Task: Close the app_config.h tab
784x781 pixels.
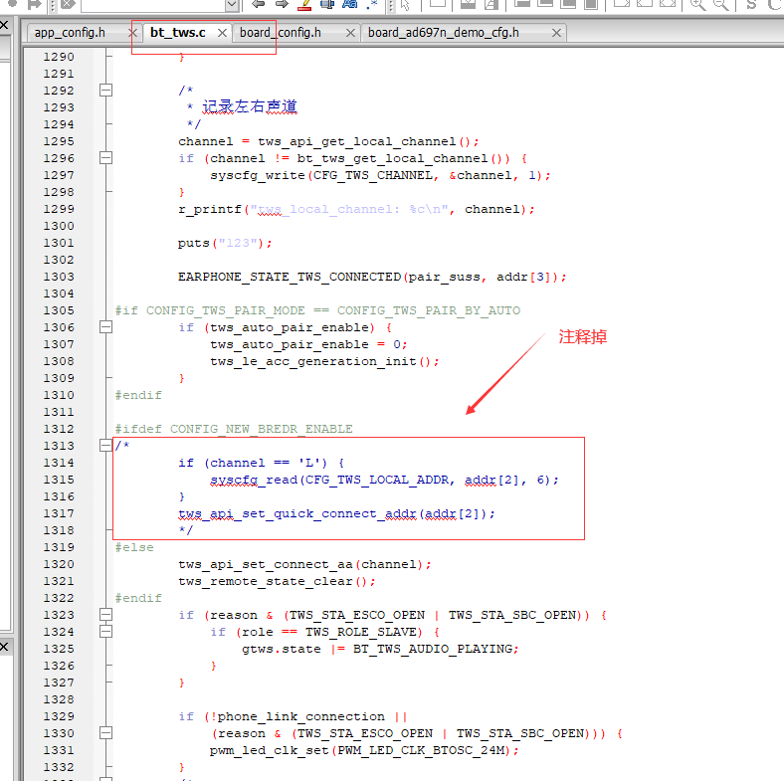Action: tap(132, 34)
